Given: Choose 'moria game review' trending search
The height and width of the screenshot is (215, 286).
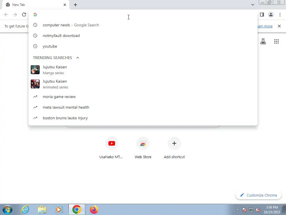Looking at the screenshot, I should click(143, 97).
